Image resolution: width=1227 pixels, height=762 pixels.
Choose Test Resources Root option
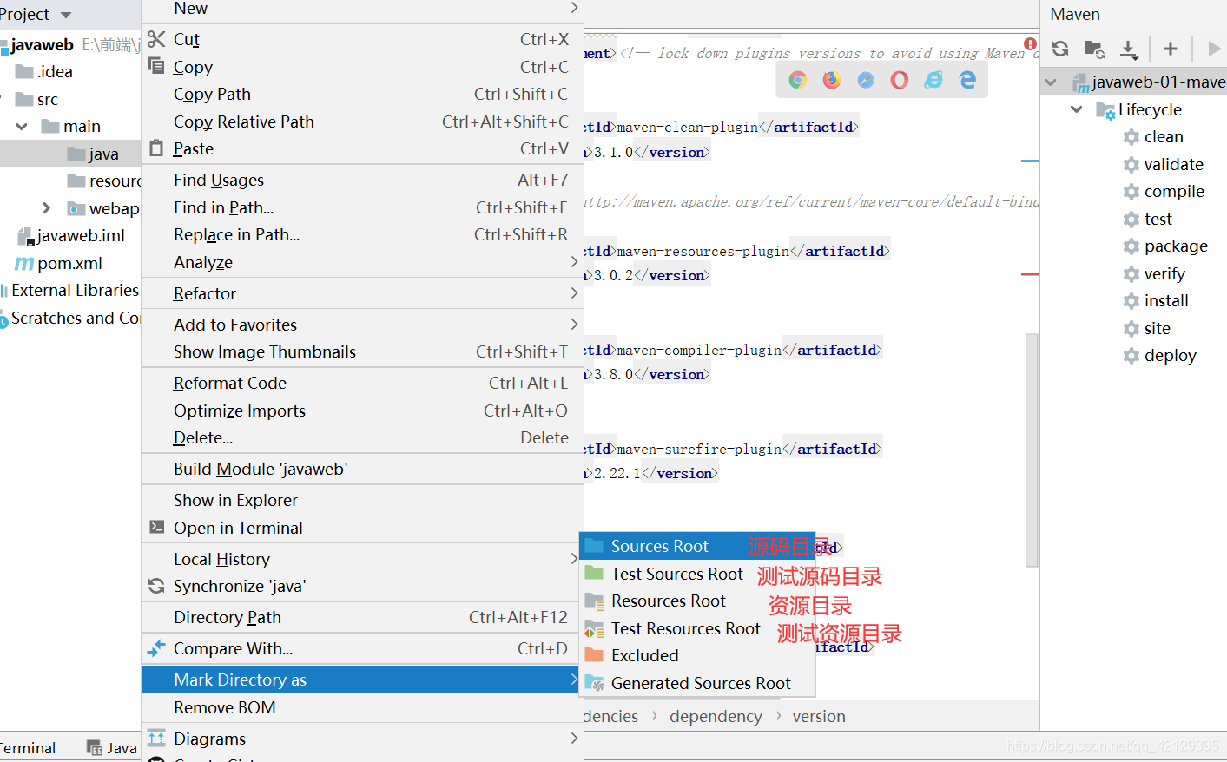click(697, 628)
